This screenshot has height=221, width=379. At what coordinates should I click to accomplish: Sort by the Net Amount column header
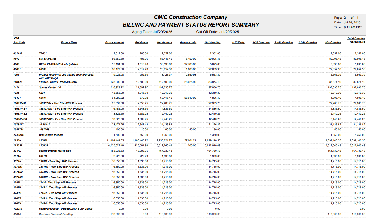click(165, 42)
